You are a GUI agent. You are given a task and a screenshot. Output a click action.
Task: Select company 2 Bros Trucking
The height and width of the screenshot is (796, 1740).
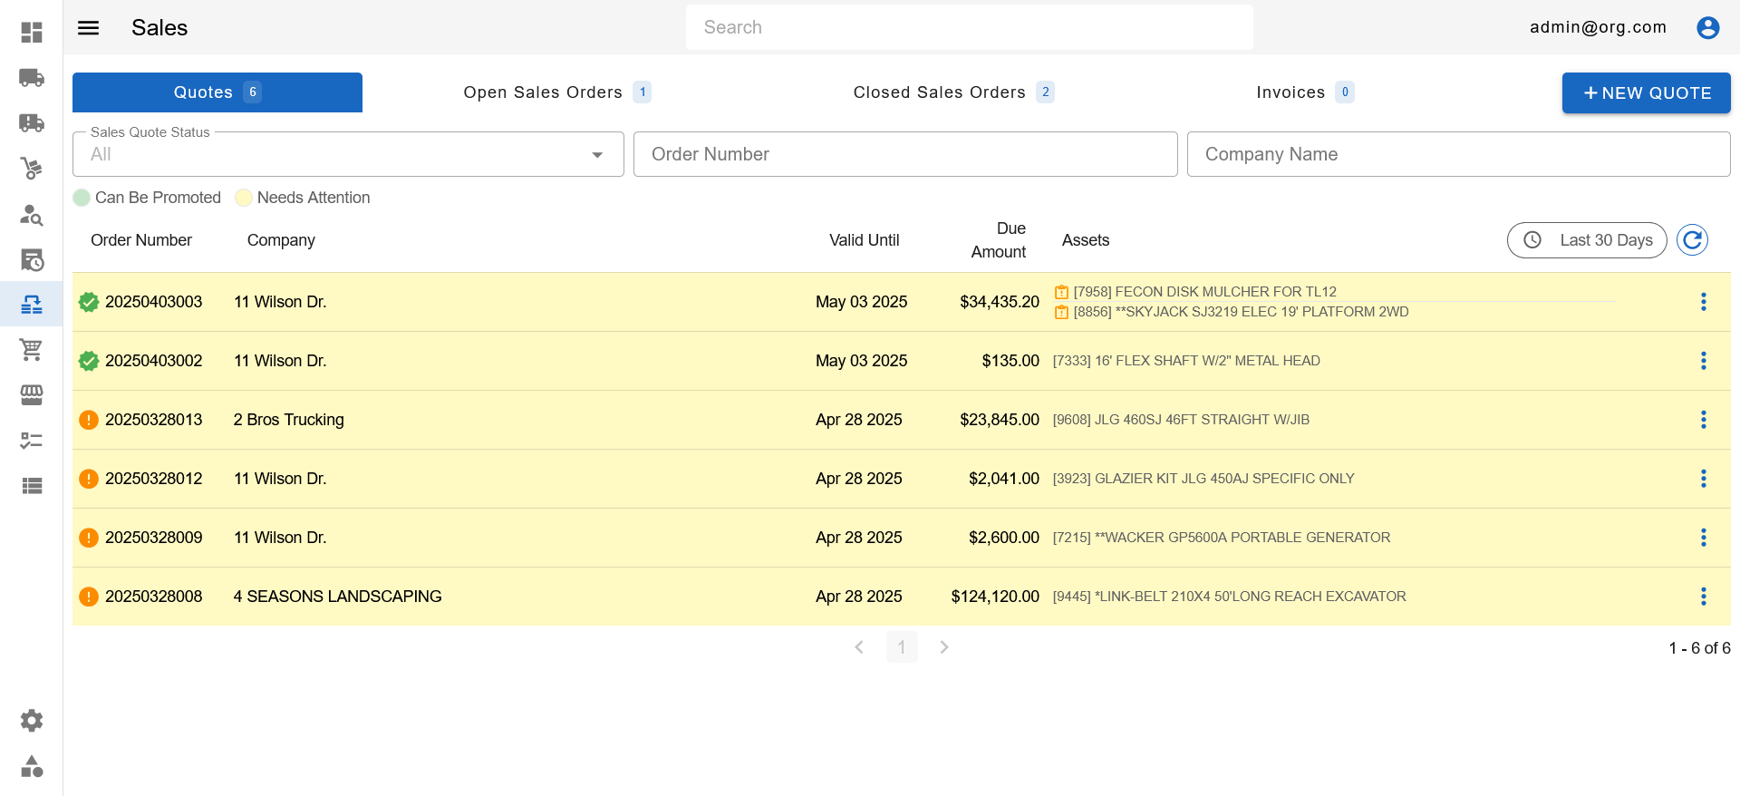coord(289,420)
